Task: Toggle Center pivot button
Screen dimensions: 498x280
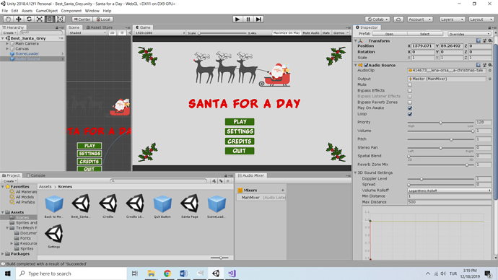Action: (82, 19)
